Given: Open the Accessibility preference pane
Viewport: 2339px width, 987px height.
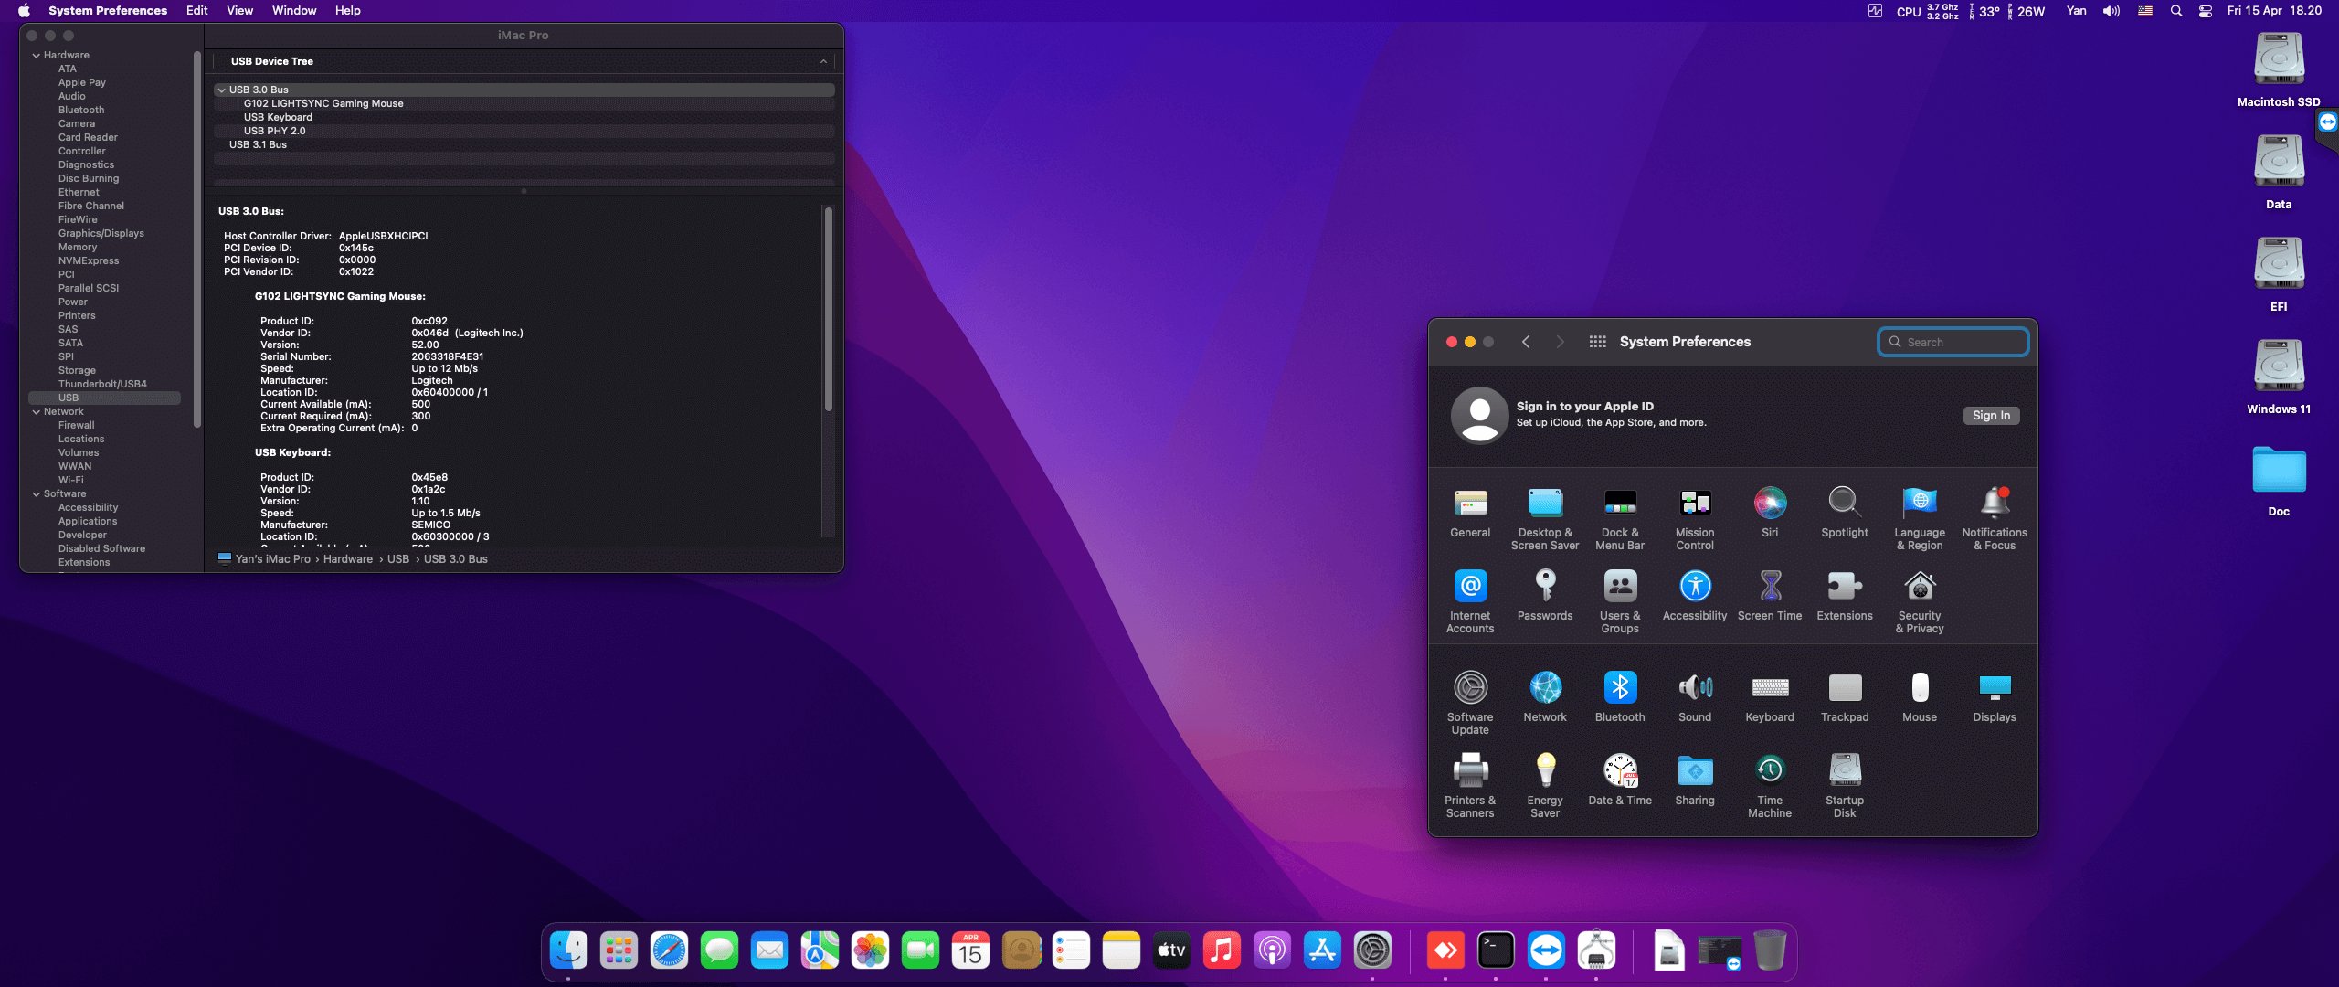Looking at the screenshot, I should (1695, 596).
